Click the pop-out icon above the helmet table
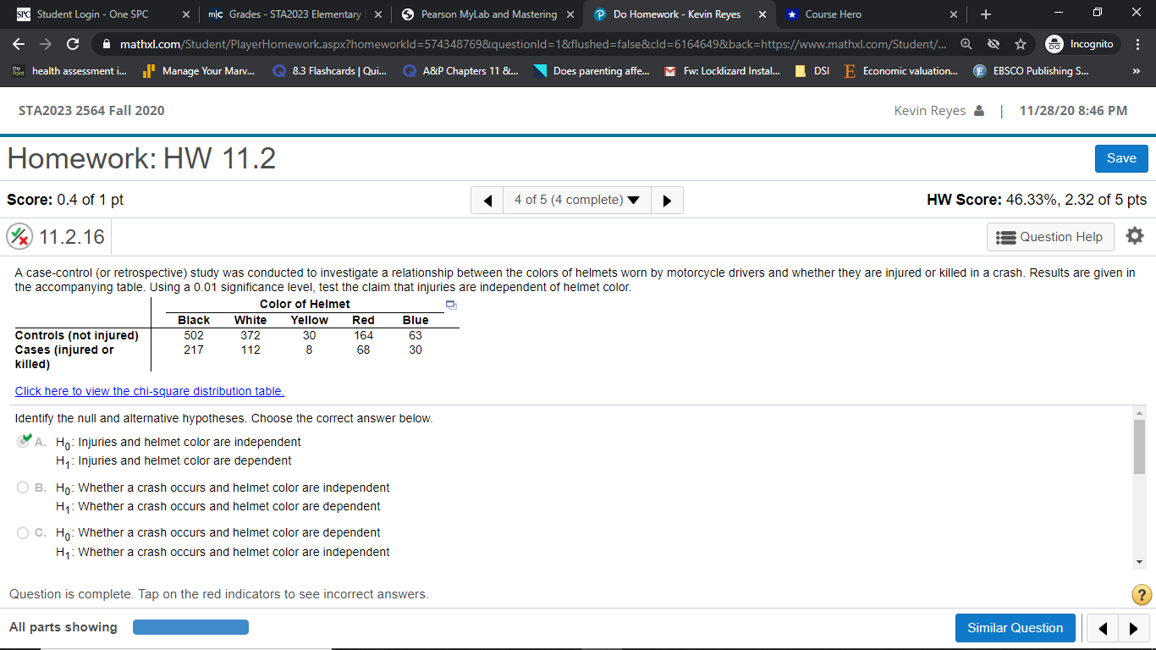The image size is (1156, 650). [x=451, y=304]
